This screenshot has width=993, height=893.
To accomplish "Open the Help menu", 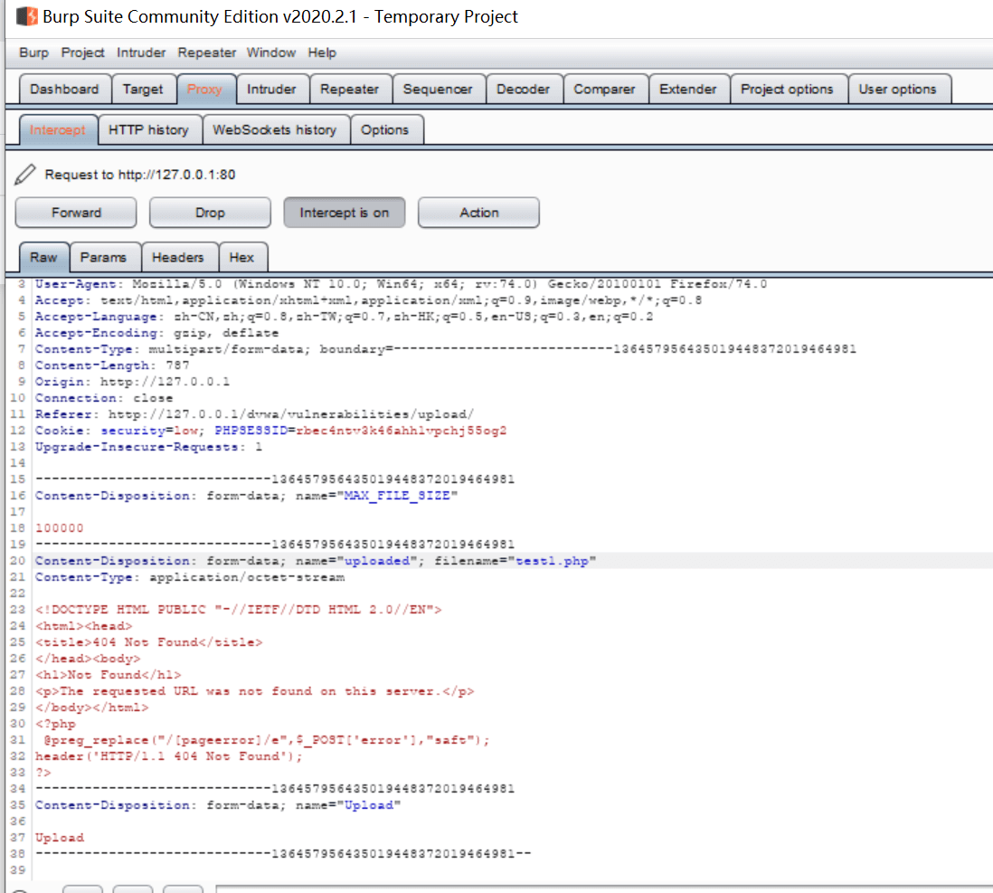I will (x=322, y=52).
